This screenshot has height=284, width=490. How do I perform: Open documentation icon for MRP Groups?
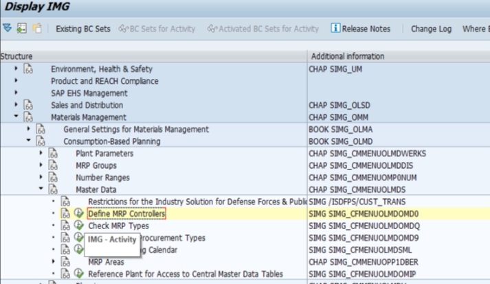point(53,165)
